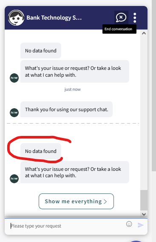156x242 pixels.
Task: Click the chat scrollbar thumb
Action: pos(144,200)
